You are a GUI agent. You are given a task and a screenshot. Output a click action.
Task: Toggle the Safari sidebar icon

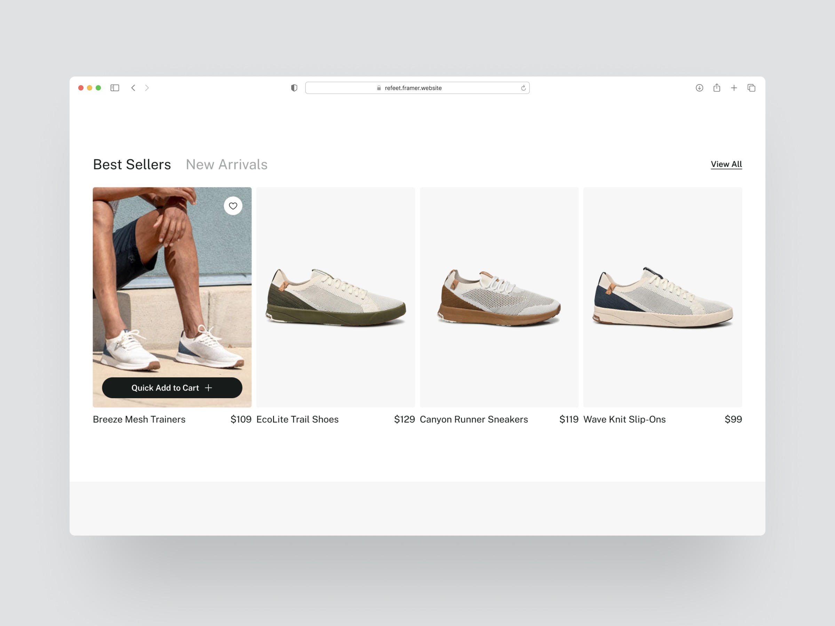(x=115, y=88)
